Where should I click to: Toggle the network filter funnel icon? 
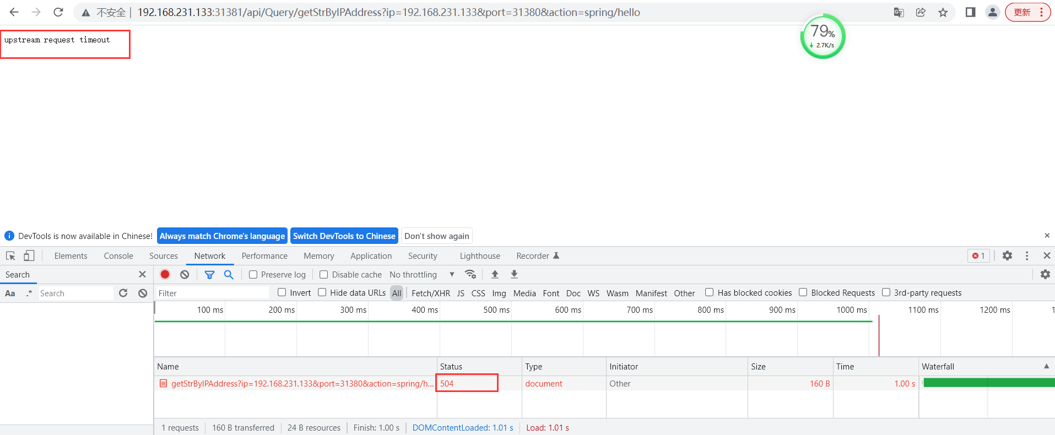209,274
